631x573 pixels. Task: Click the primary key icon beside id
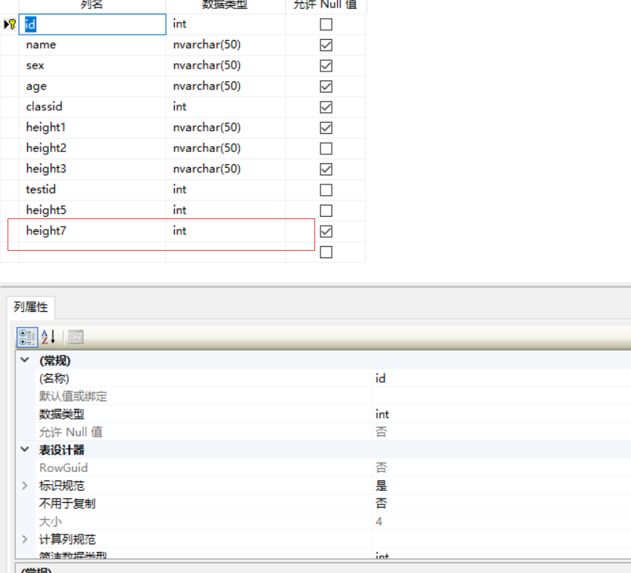click(x=13, y=24)
